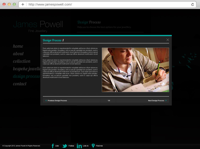Click the plus icon in address bar
The height and width of the screenshot is (149, 200).
coord(23,4)
